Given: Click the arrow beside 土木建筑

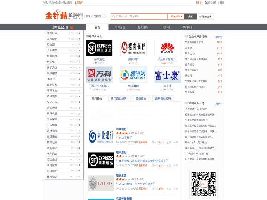Looking at the screenshot, I should [79, 50].
